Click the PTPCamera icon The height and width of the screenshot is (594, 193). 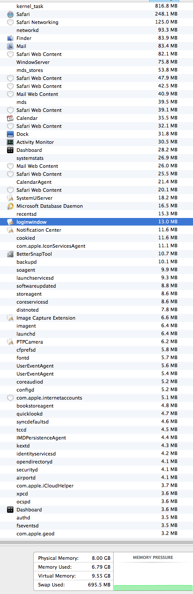(11, 342)
